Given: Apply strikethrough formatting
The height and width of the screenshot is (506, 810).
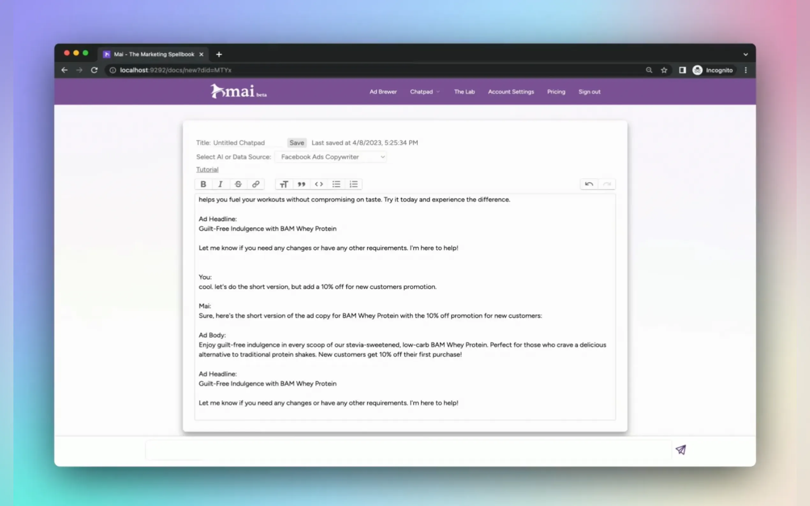Looking at the screenshot, I should point(238,184).
